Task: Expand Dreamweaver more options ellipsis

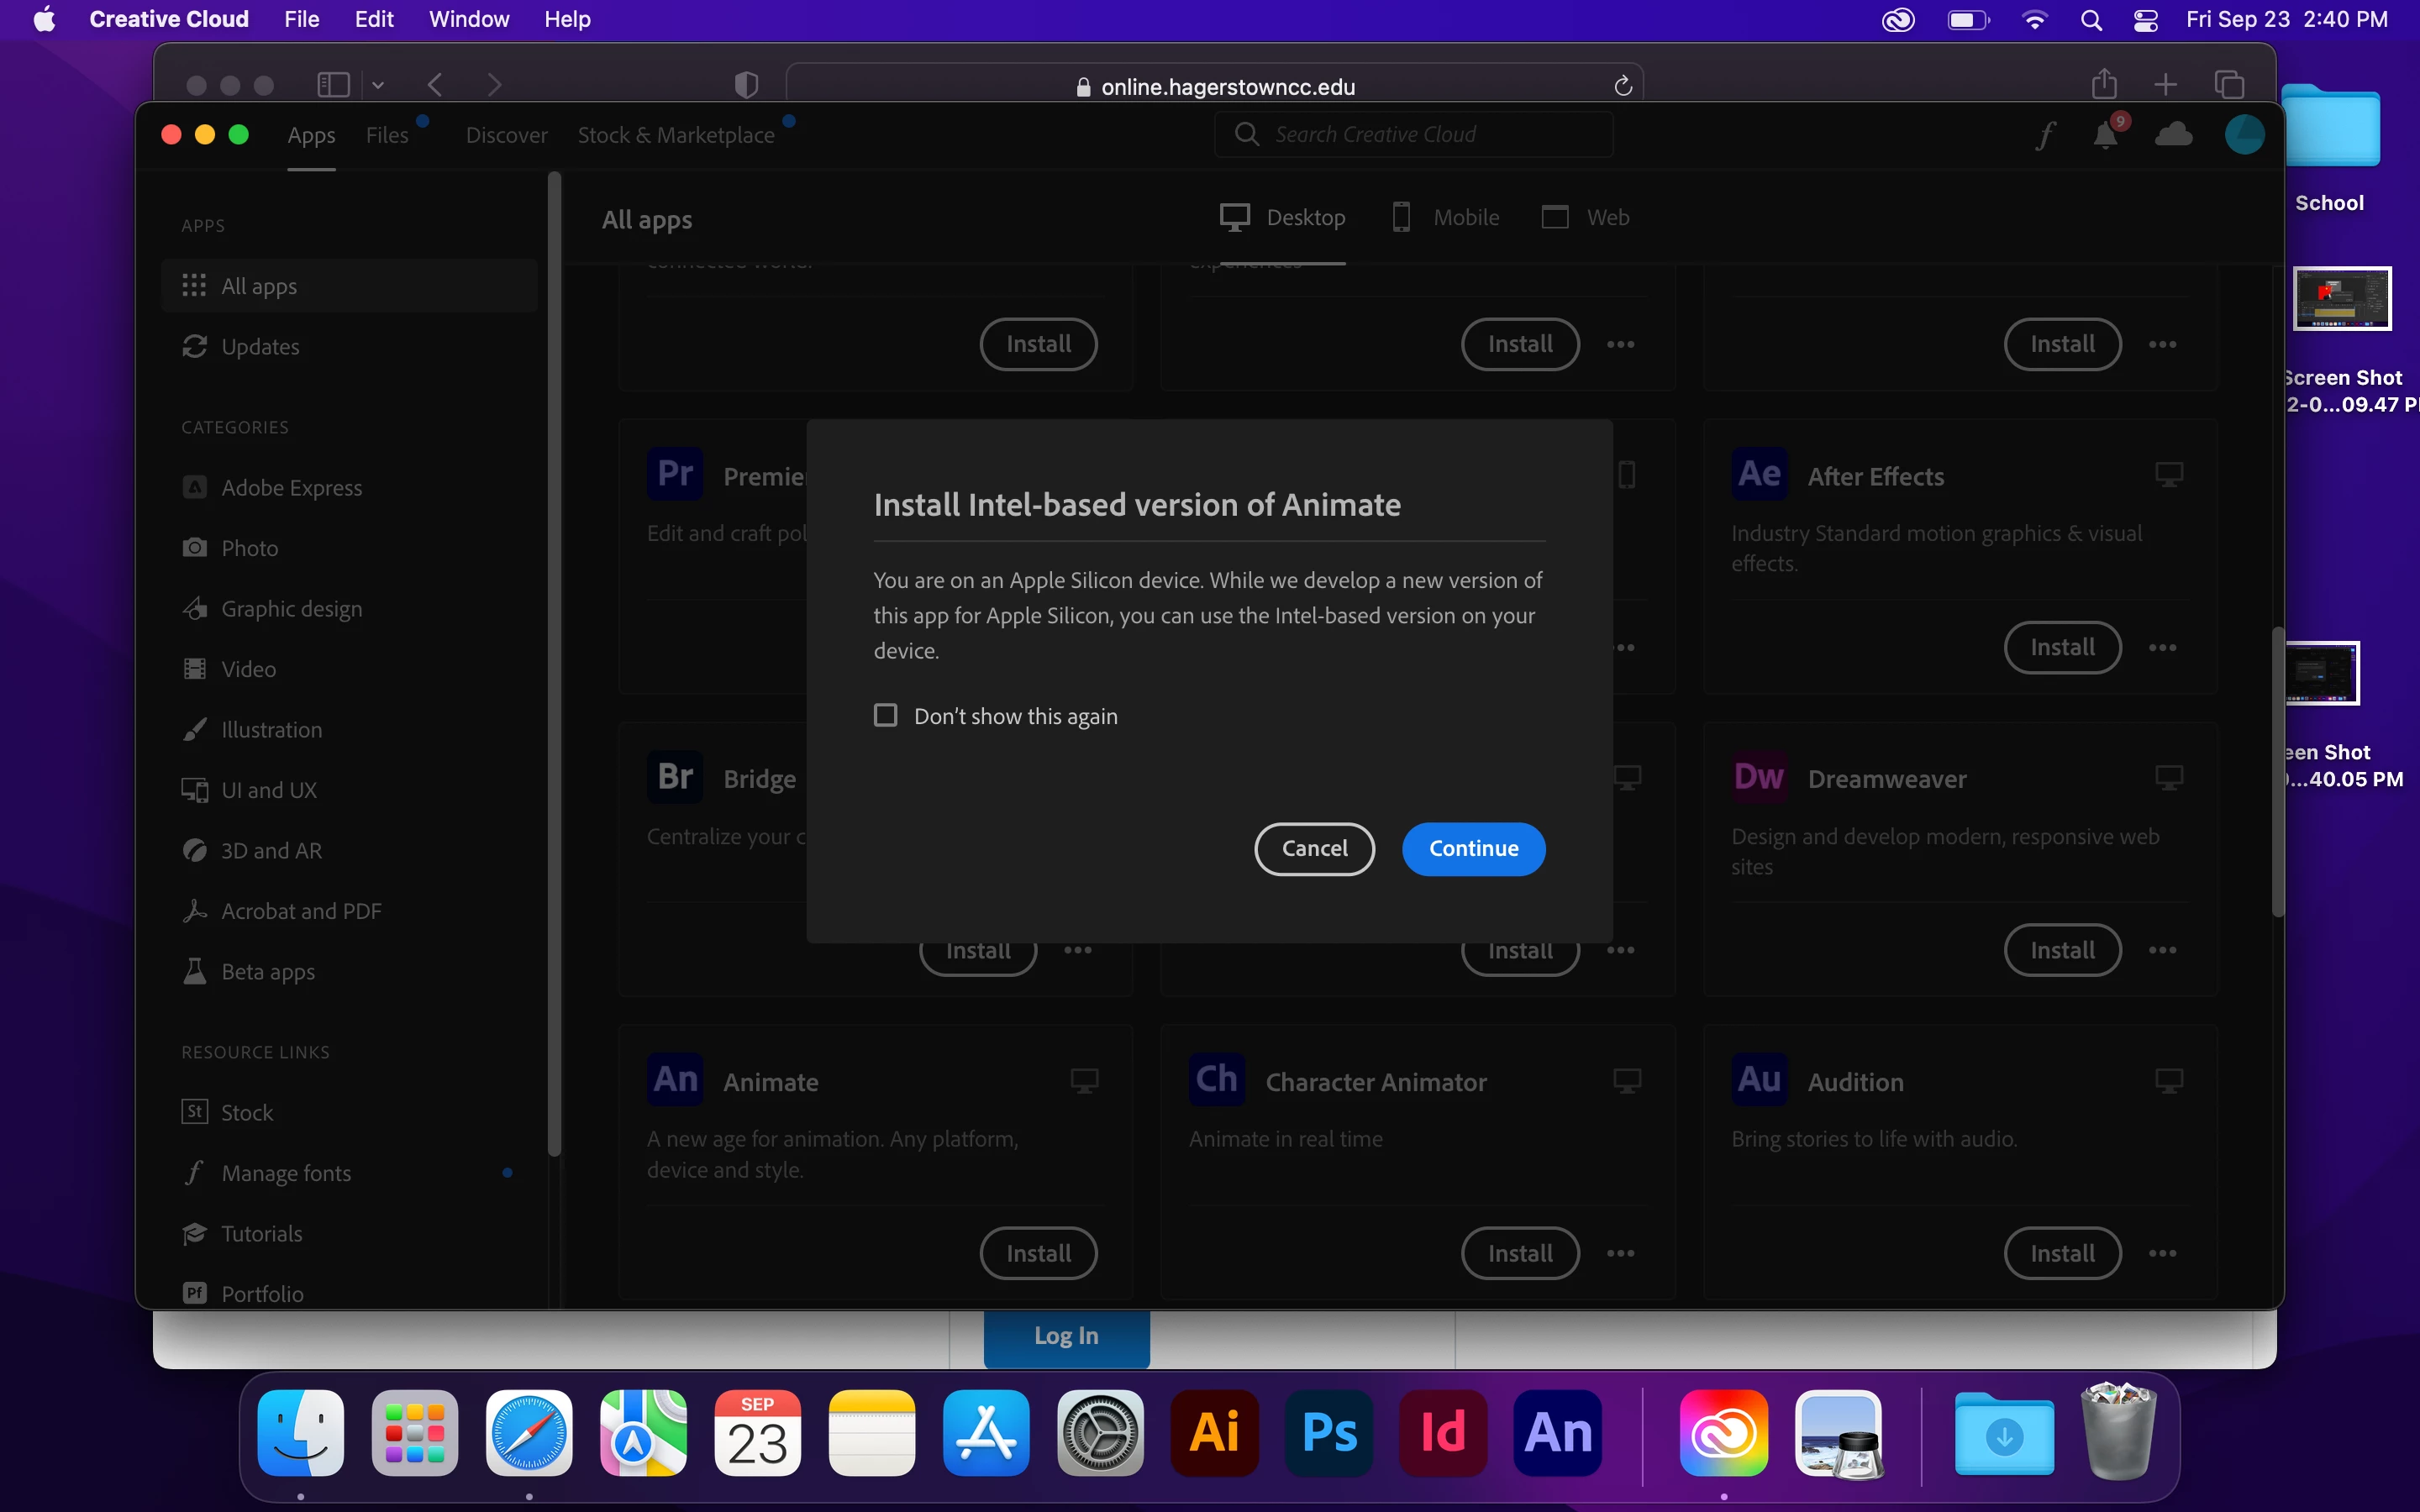Action: [x=2162, y=950]
